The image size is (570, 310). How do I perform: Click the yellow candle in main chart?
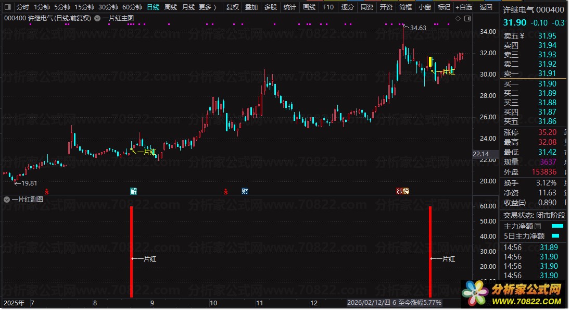point(430,62)
